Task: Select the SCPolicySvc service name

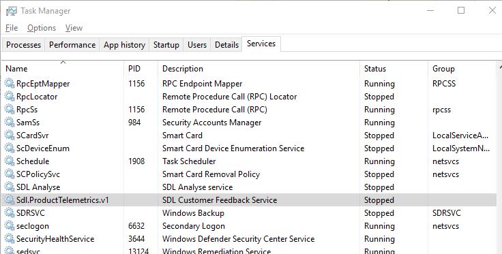Action: 38,174
